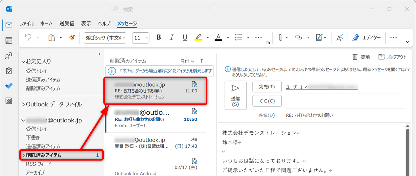The height and width of the screenshot is (176, 416).
Task: Click the 送信 button
Action: coord(235,95)
